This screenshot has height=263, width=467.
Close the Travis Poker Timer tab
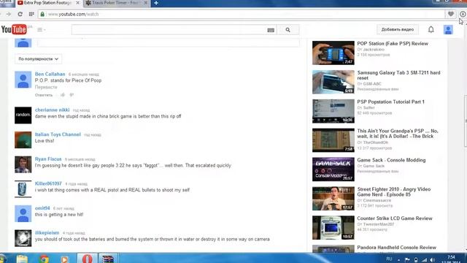tap(146, 3)
